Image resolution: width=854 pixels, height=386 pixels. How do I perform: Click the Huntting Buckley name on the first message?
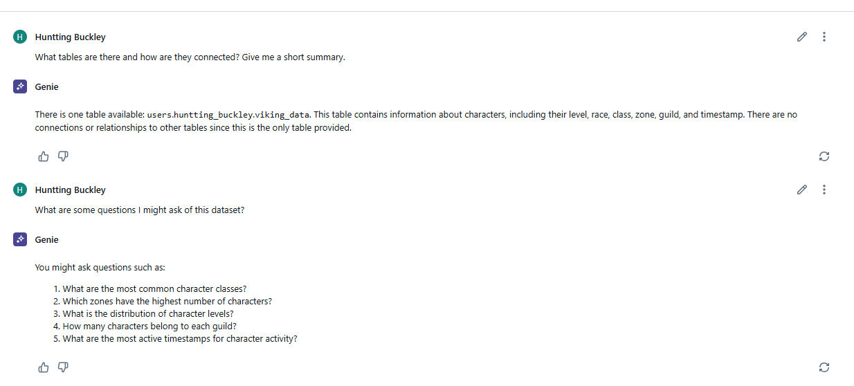tap(70, 37)
